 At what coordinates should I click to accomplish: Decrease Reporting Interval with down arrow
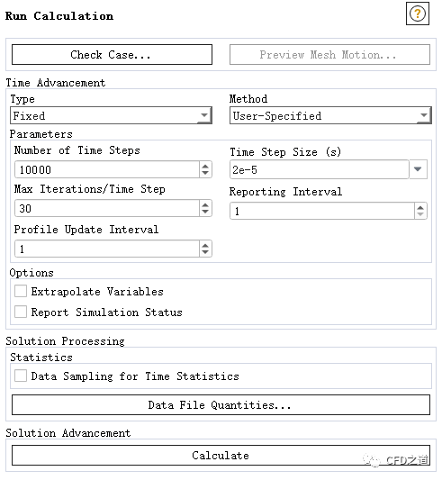pyautogui.click(x=420, y=214)
